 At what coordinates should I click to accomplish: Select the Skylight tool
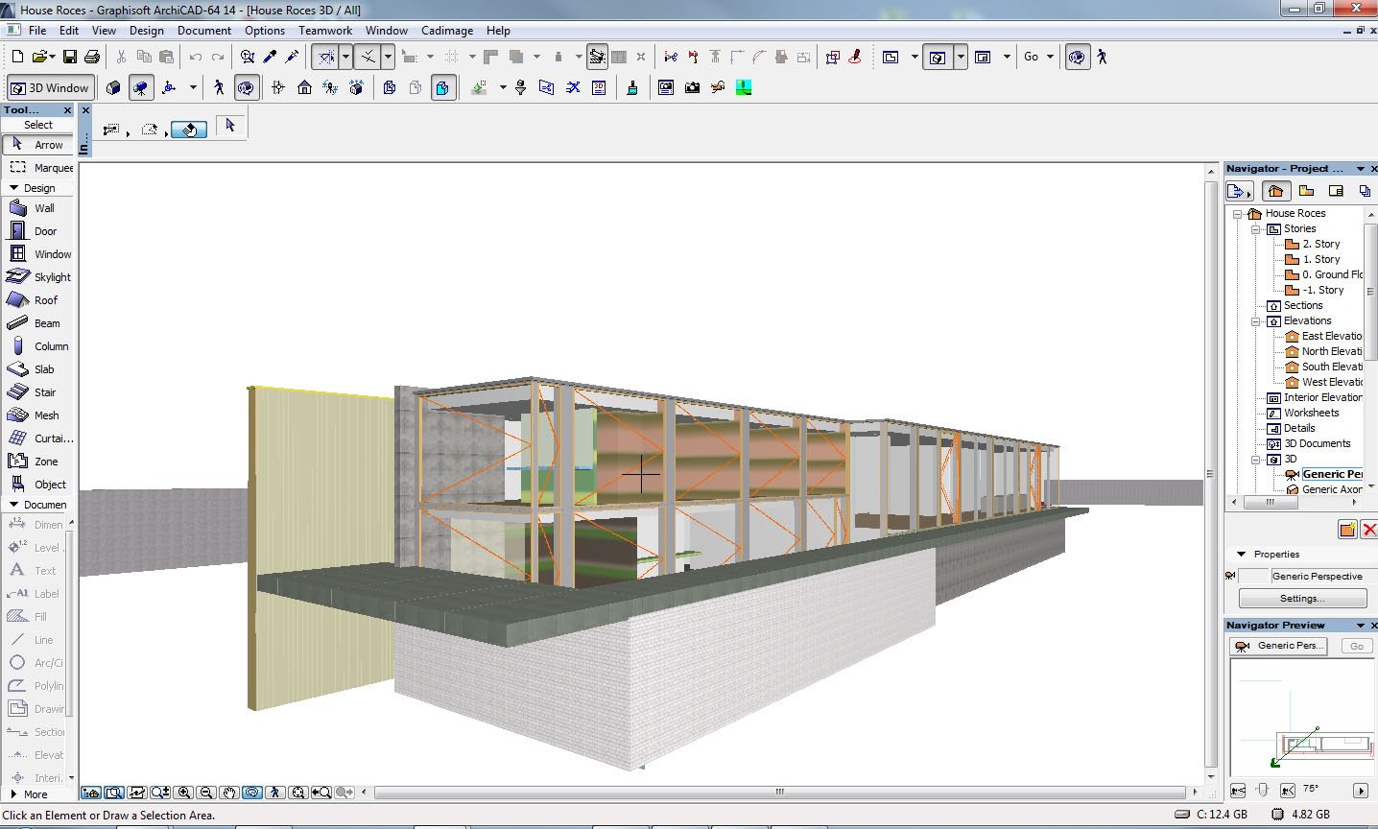coord(38,277)
